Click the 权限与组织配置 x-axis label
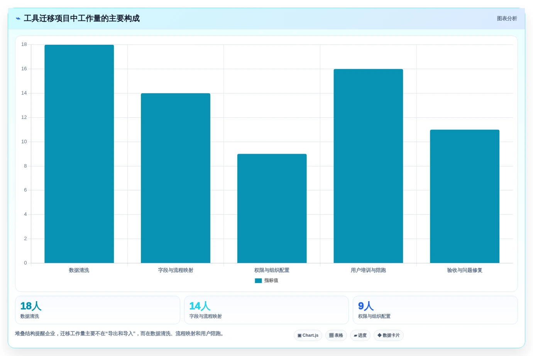Image resolution: width=533 pixels, height=356 pixels. point(272,270)
